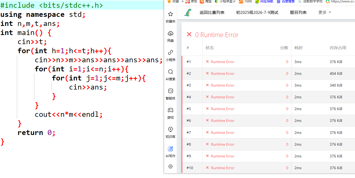The width and height of the screenshot is (355, 178).
Task: Click the 'cin>>ans;' code line
Action: click(x=88, y=87)
